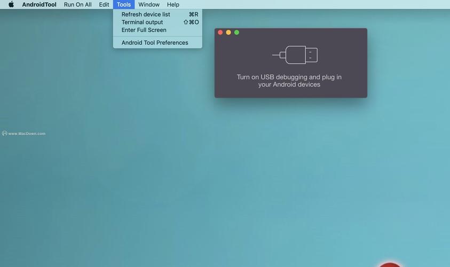This screenshot has height=267, width=450.
Task: Click the USB plug icon in the window
Action: pyautogui.click(x=295, y=55)
